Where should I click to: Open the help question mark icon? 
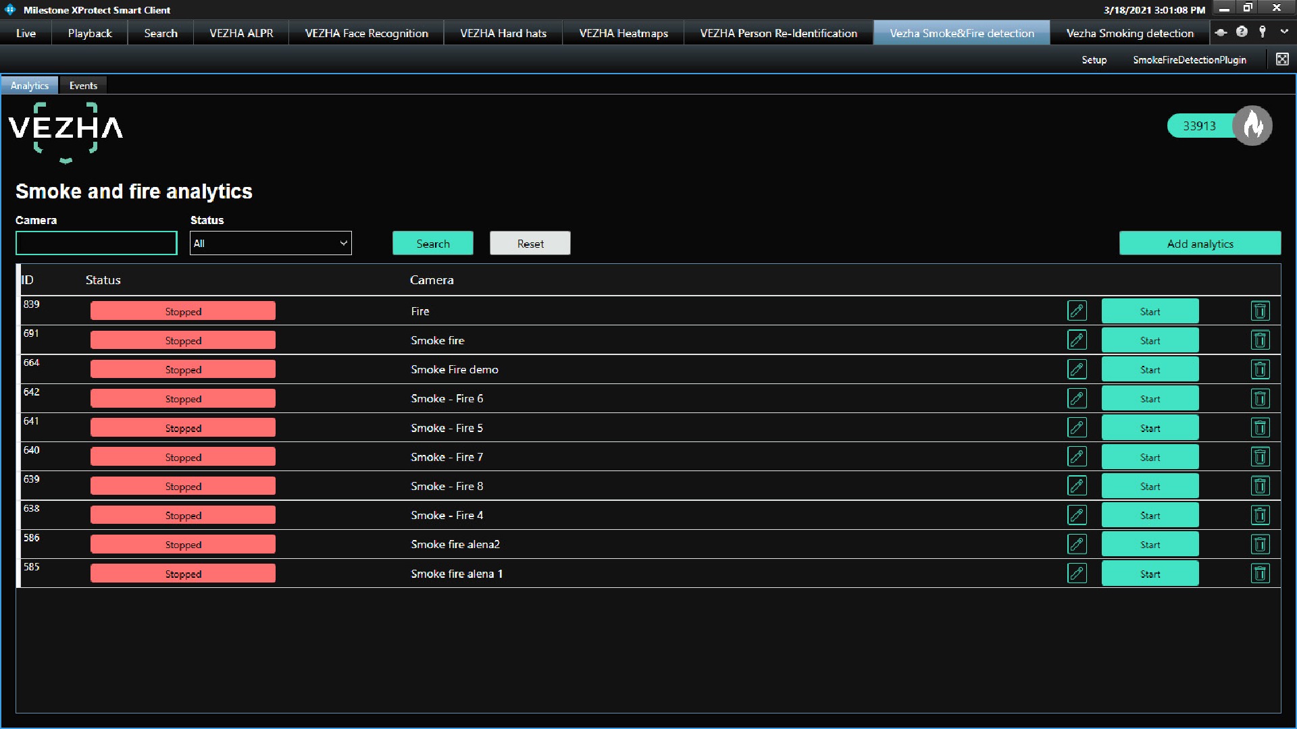coord(1242,32)
